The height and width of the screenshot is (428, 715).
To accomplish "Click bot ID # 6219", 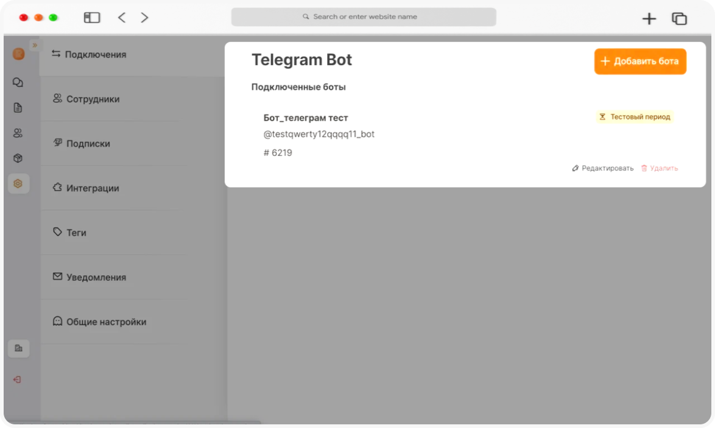I will (x=278, y=153).
